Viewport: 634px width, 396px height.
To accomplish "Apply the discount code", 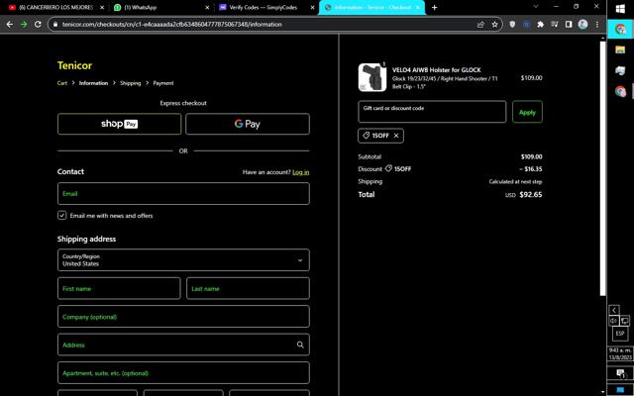I will coord(527,112).
